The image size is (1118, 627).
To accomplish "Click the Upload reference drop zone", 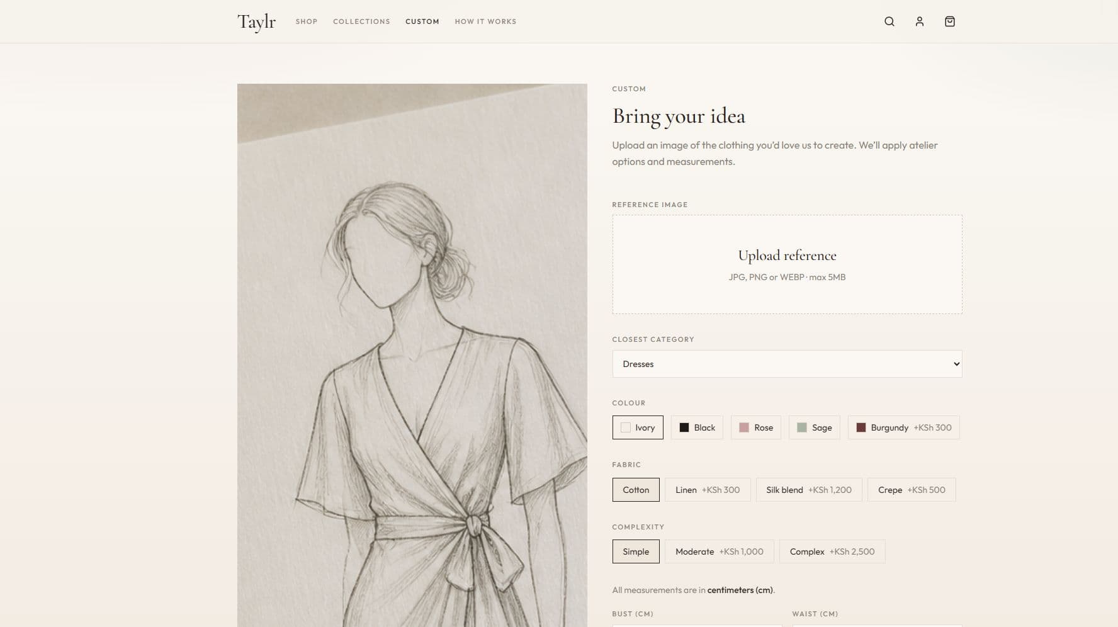I will [787, 264].
